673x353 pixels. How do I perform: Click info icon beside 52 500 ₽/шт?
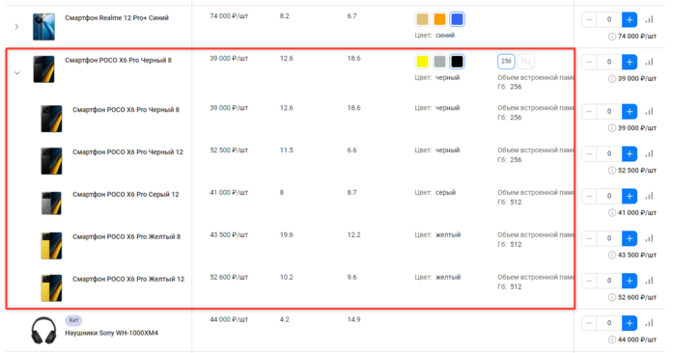pos(612,171)
